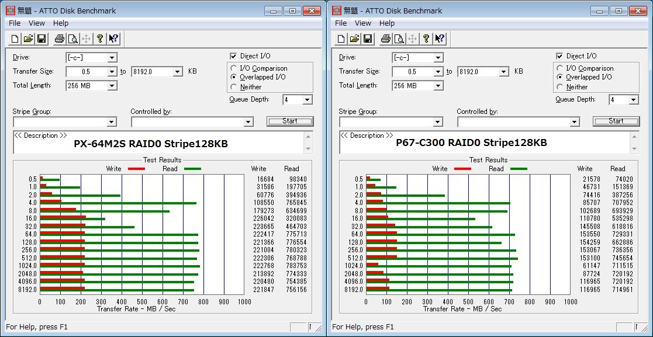The width and height of the screenshot is (653, 337).
Task: Open Help menu in right window
Action: point(387,23)
